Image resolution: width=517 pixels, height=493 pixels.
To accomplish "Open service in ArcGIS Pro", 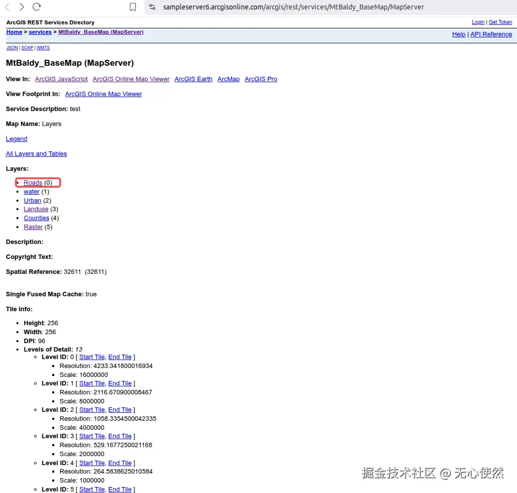I will [261, 79].
